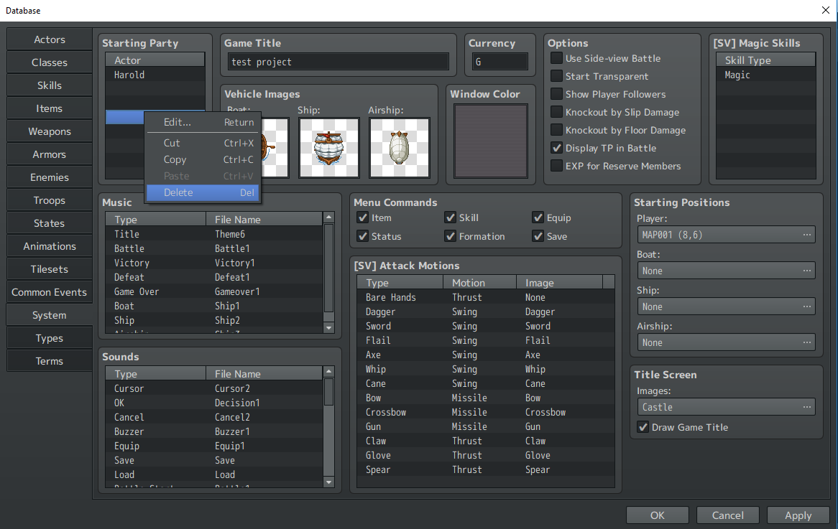This screenshot has height=529, width=838.
Task: Select Battle music row Battle1
Action: point(214,248)
